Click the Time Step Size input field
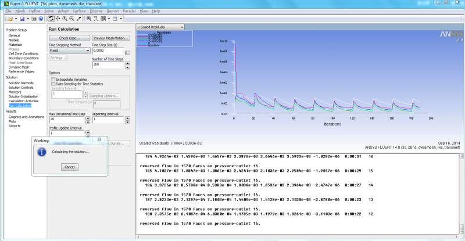This screenshot has width=465, height=241. pos(108,51)
